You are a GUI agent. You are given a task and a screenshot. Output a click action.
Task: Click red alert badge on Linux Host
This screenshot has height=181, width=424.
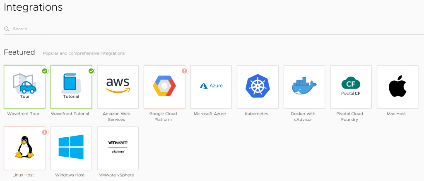pos(45,132)
